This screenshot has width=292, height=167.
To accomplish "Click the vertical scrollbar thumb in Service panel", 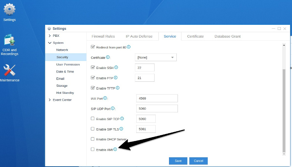I will [284, 111].
